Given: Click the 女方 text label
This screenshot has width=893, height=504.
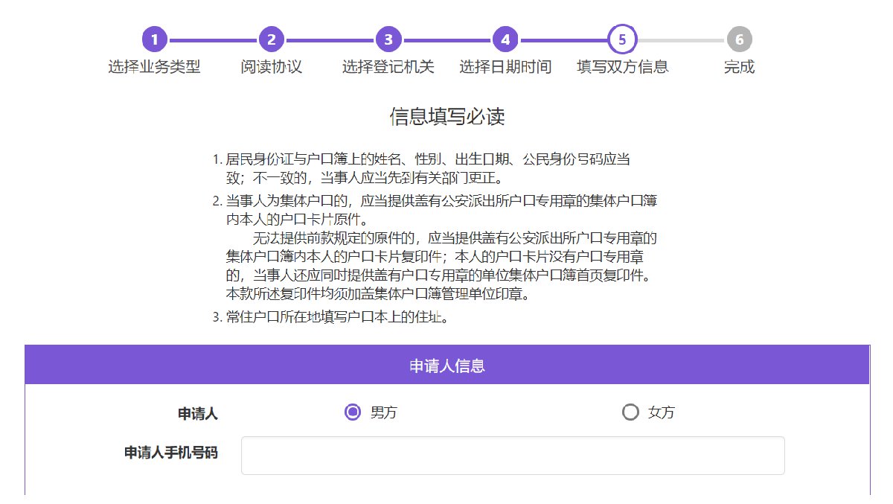Looking at the screenshot, I should click(661, 412).
